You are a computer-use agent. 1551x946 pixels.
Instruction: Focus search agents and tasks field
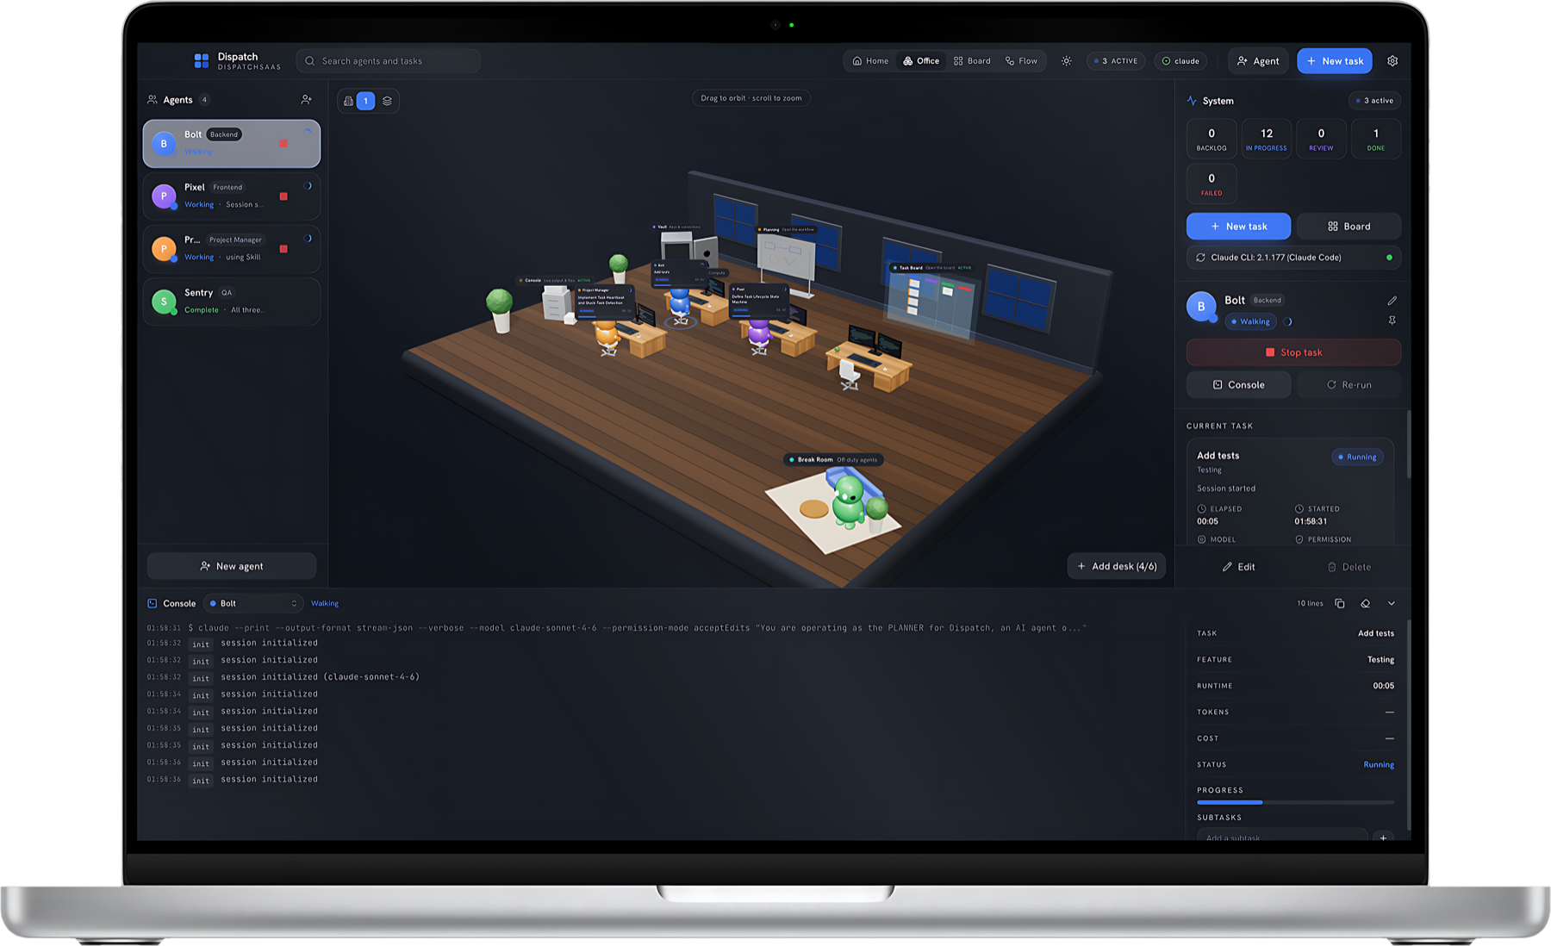pos(388,61)
